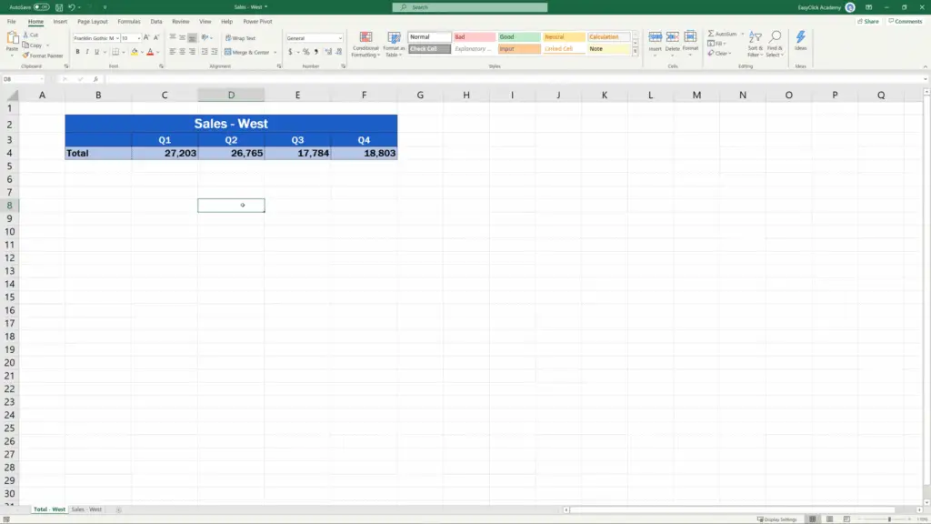Viewport: 931px width, 524px height.
Task: Toggle the AutoSave switch
Action: pos(42,6)
